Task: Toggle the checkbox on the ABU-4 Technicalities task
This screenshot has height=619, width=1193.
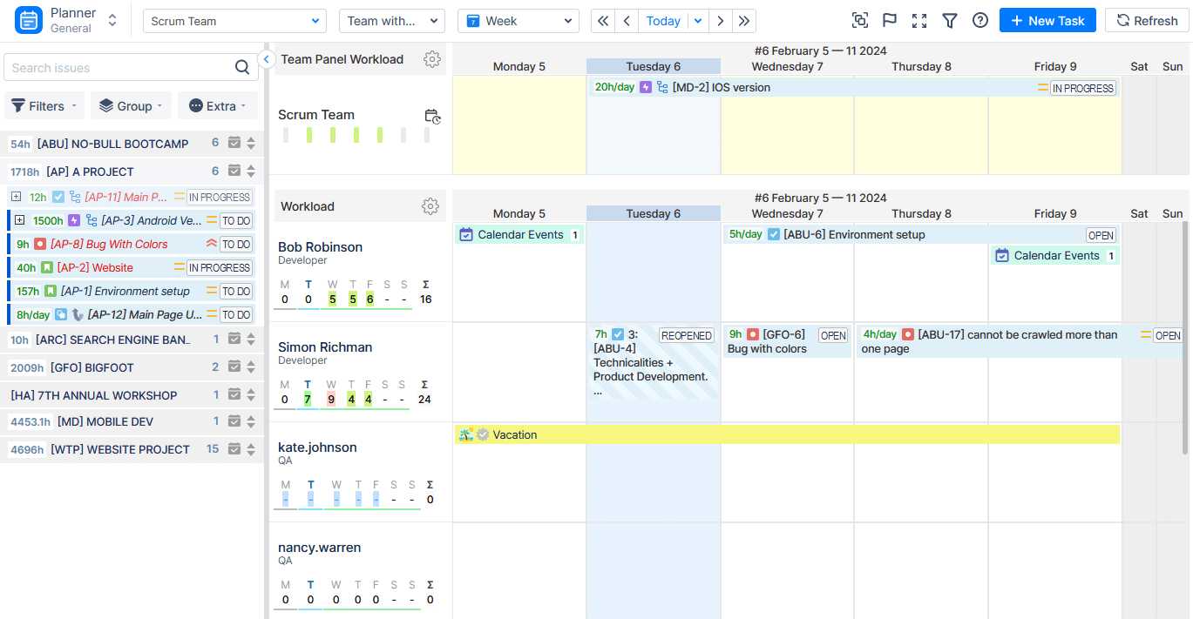Action: pos(617,333)
